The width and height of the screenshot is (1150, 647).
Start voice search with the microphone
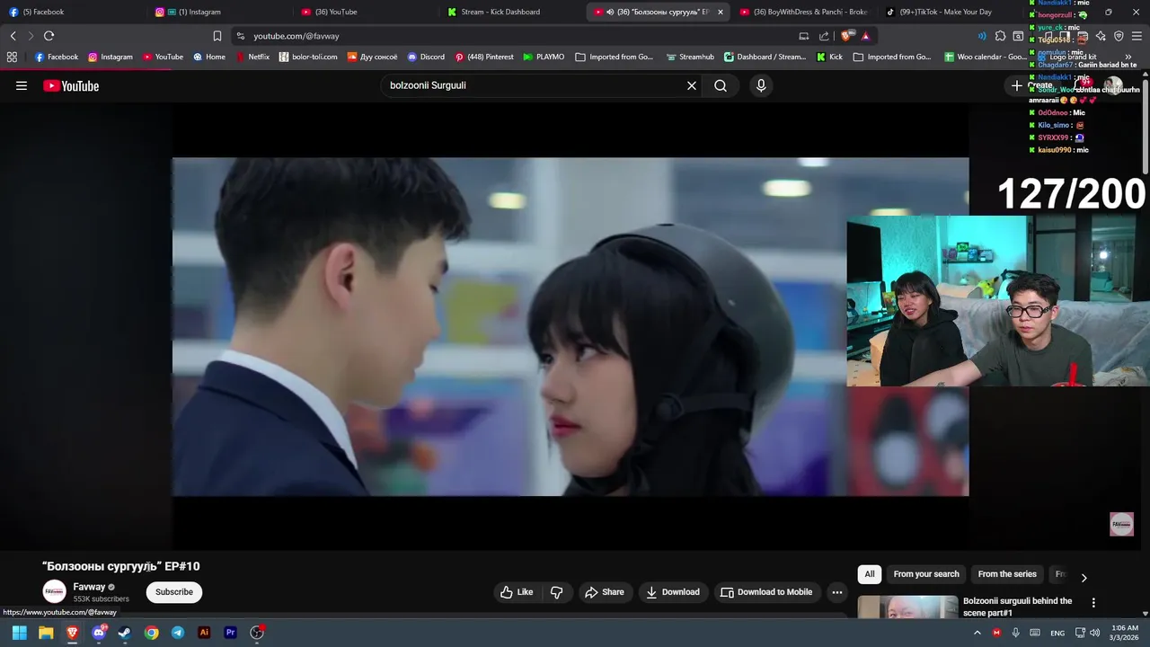(761, 85)
